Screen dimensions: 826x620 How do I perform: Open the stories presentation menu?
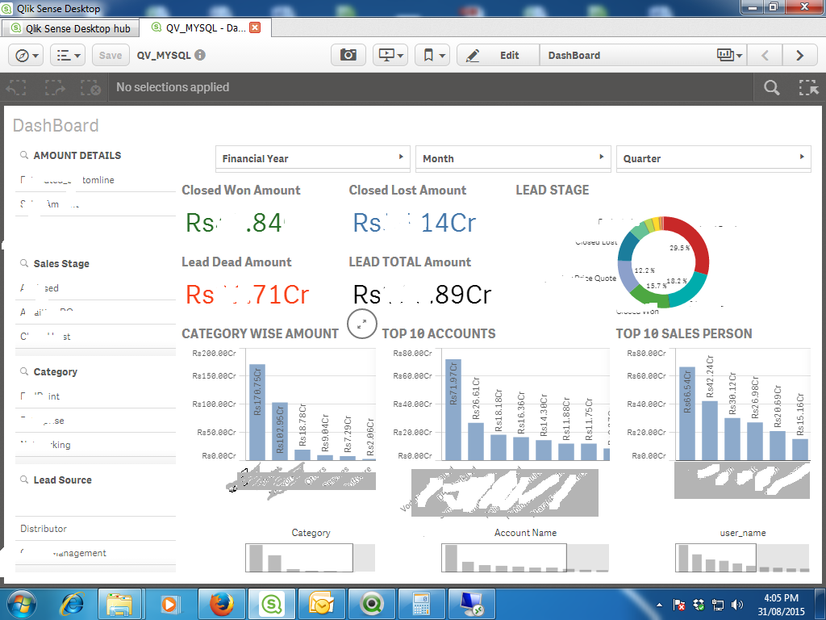tap(390, 55)
